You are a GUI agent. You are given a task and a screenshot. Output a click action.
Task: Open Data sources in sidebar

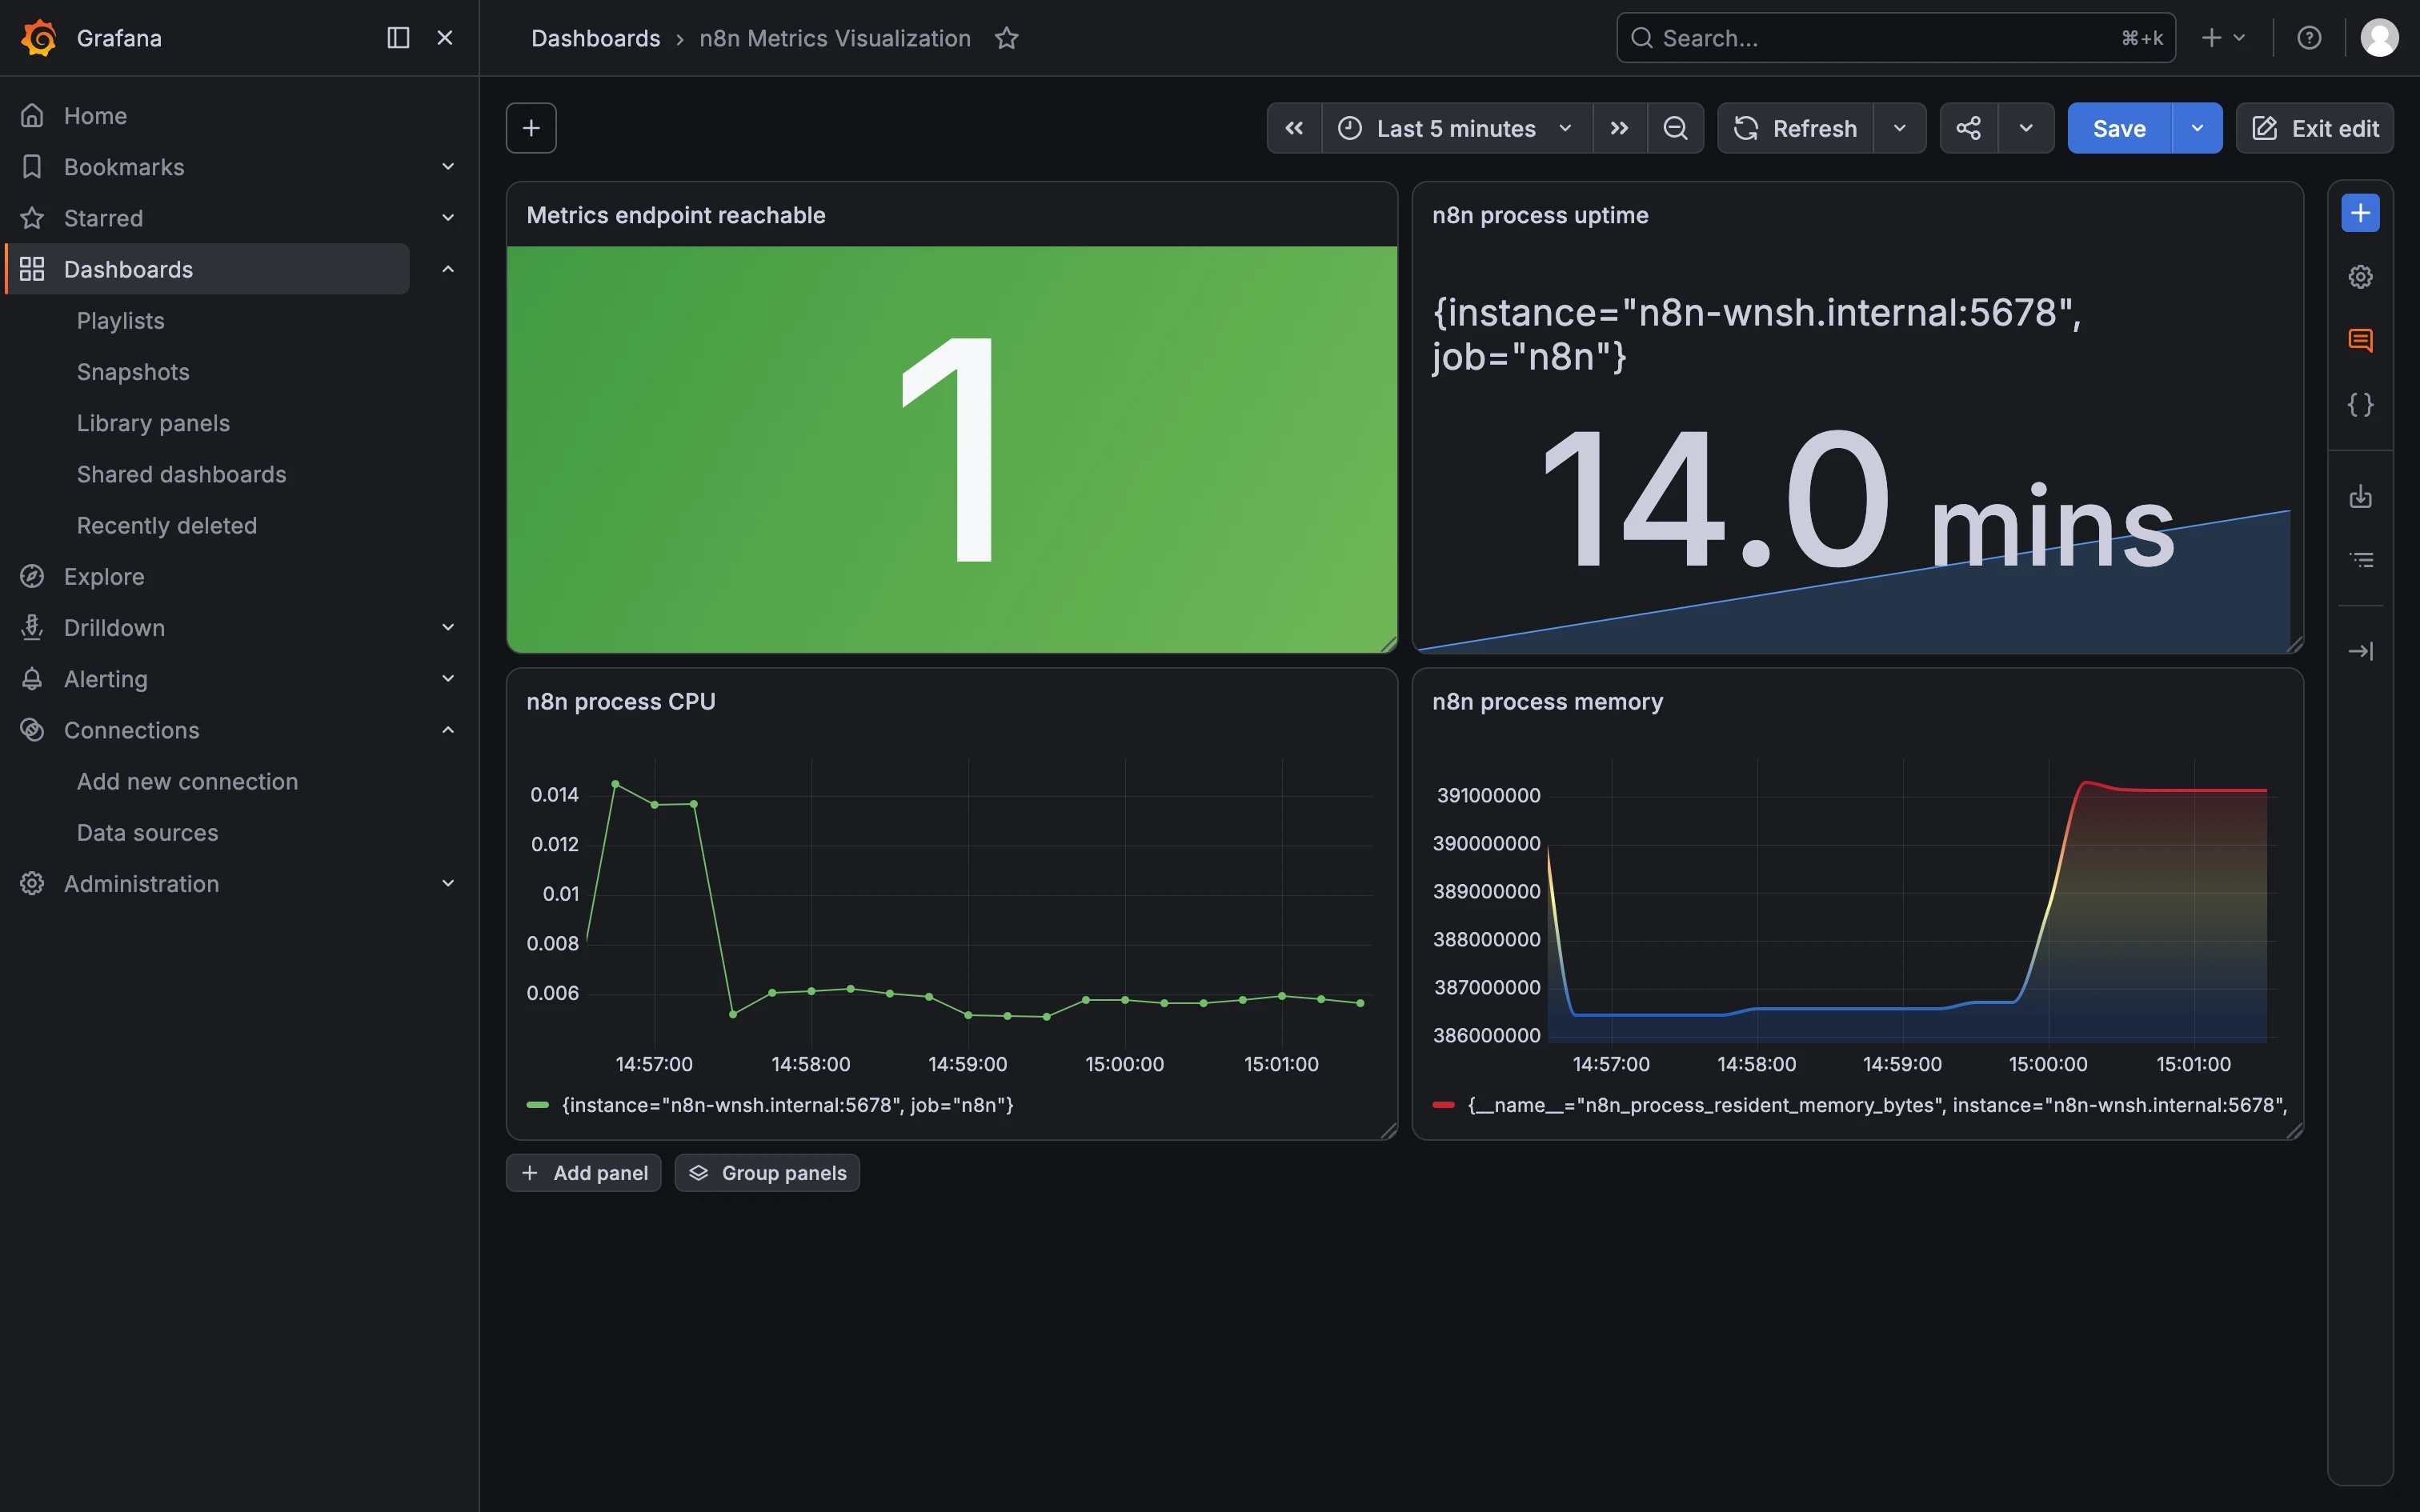(147, 832)
